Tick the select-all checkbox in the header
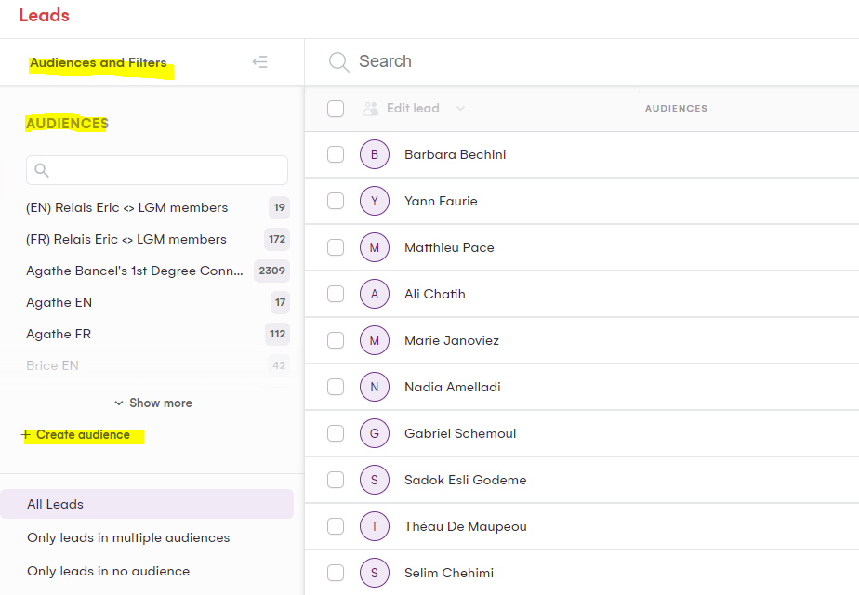This screenshot has height=595, width=859. tap(336, 109)
